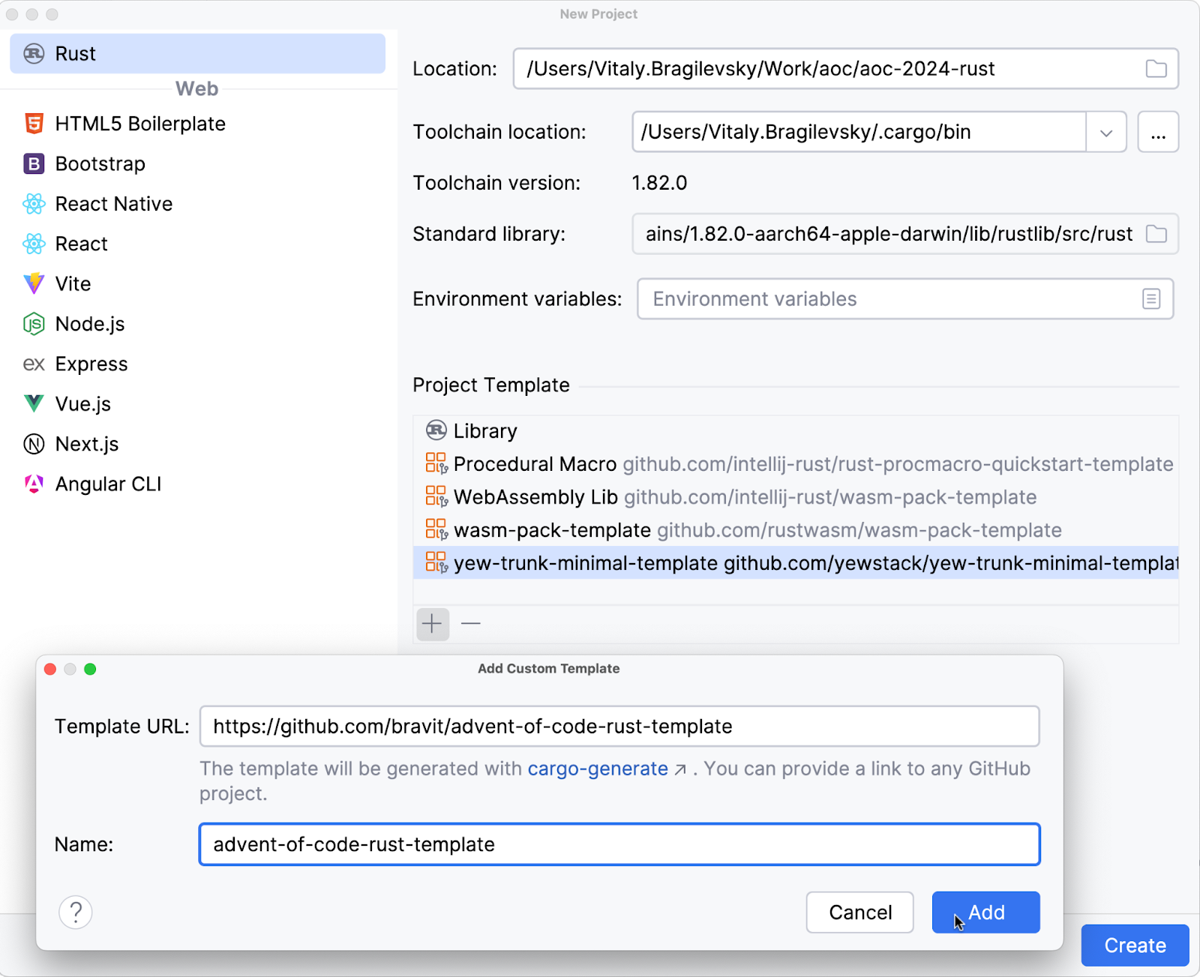Cancel the Add Custom Template dialog
Viewport: 1200px width, 977px height.
tap(859, 913)
